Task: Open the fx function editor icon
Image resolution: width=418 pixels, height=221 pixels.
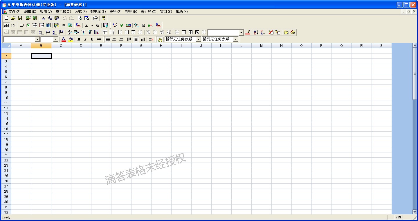Action: pyautogui.click(x=97, y=25)
